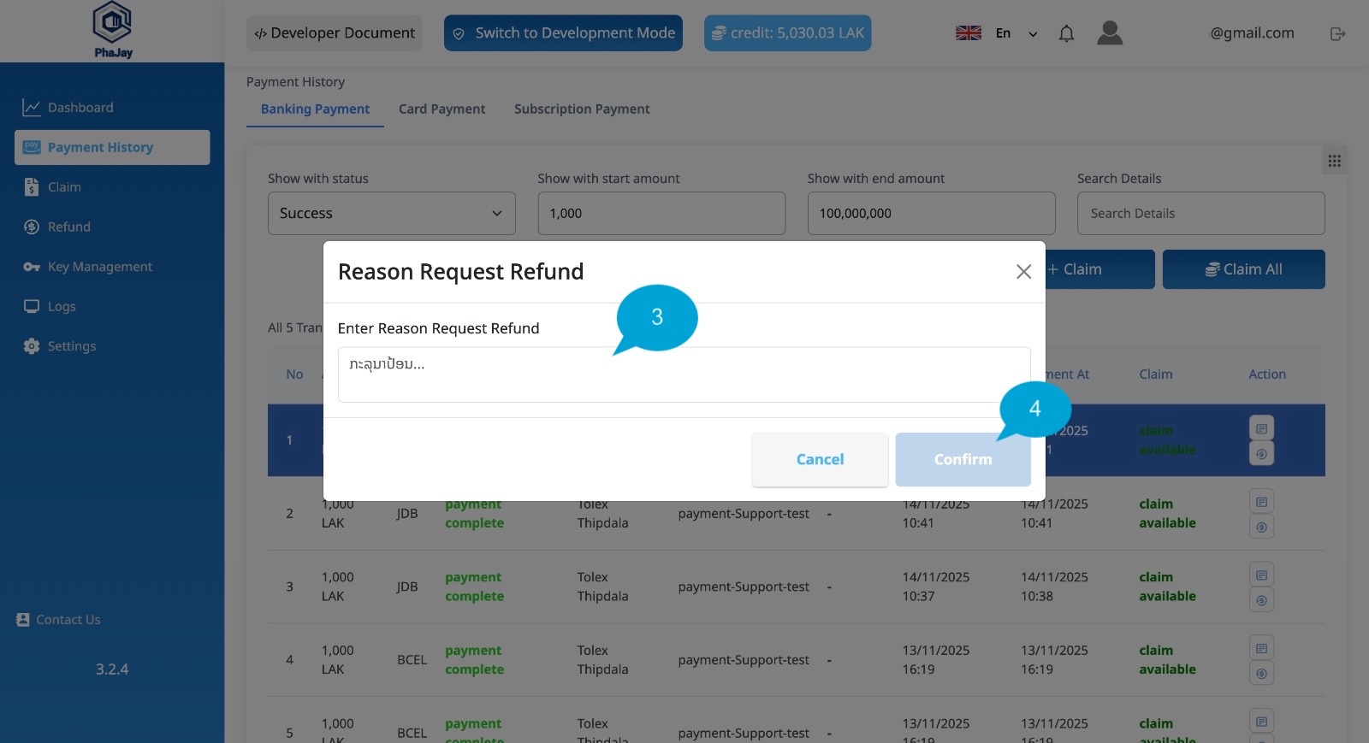The image size is (1369, 743).
Task: Open notifications bell
Action: [x=1066, y=33]
